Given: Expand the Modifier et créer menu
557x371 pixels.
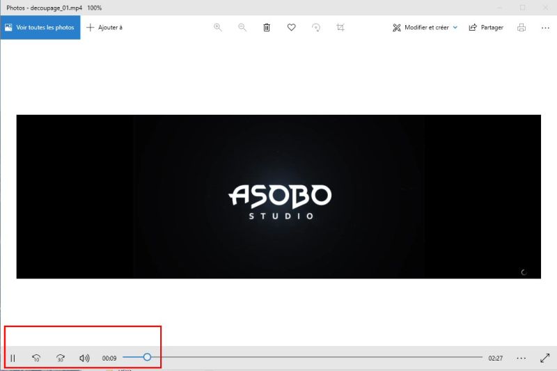Looking at the screenshot, I should 425,27.
